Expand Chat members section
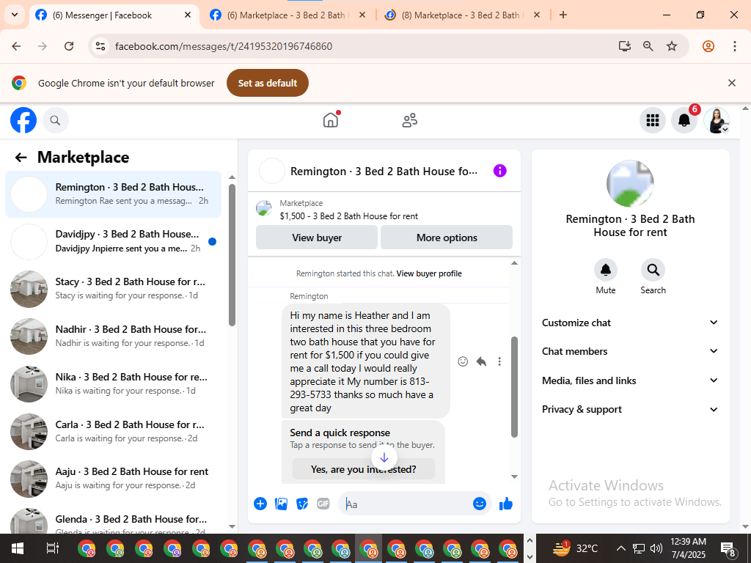This screenshot has height=563, width=751. coord(630,351)
